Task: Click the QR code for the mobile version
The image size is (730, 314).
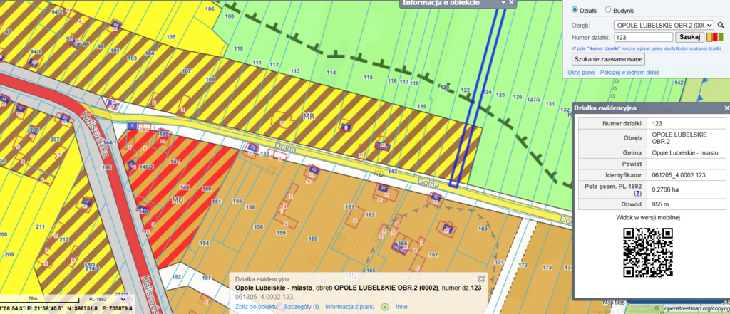Action: click(647, 252)
